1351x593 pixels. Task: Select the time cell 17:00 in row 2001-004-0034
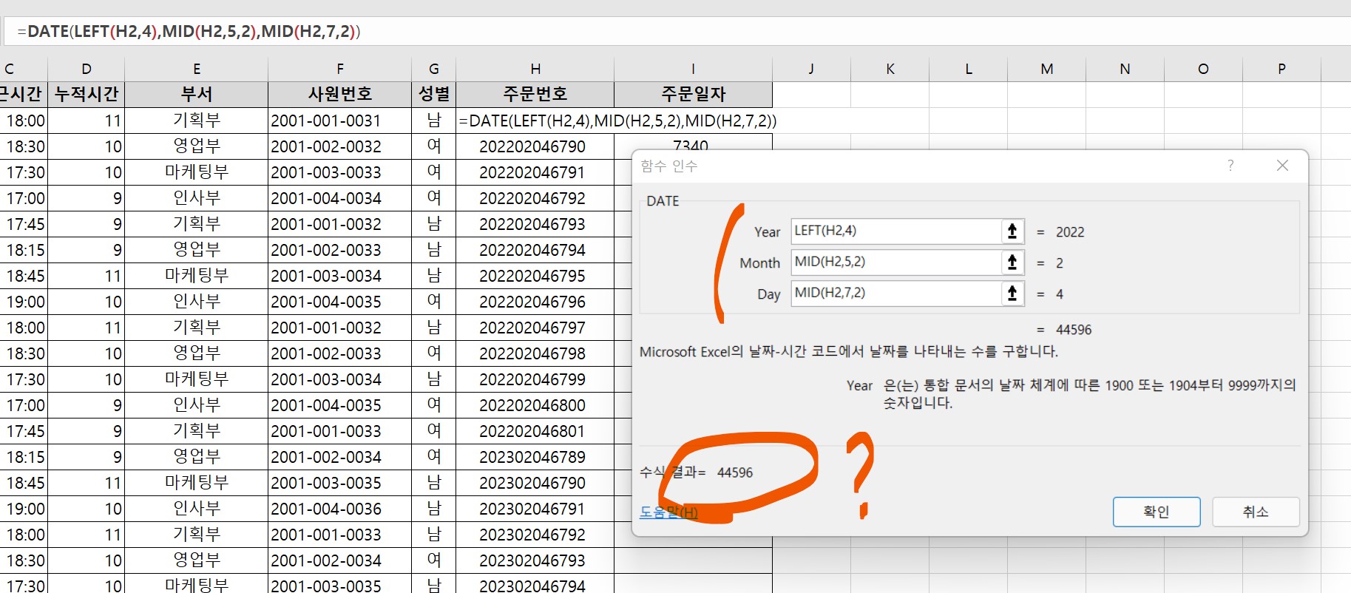[x=24, y=198]
